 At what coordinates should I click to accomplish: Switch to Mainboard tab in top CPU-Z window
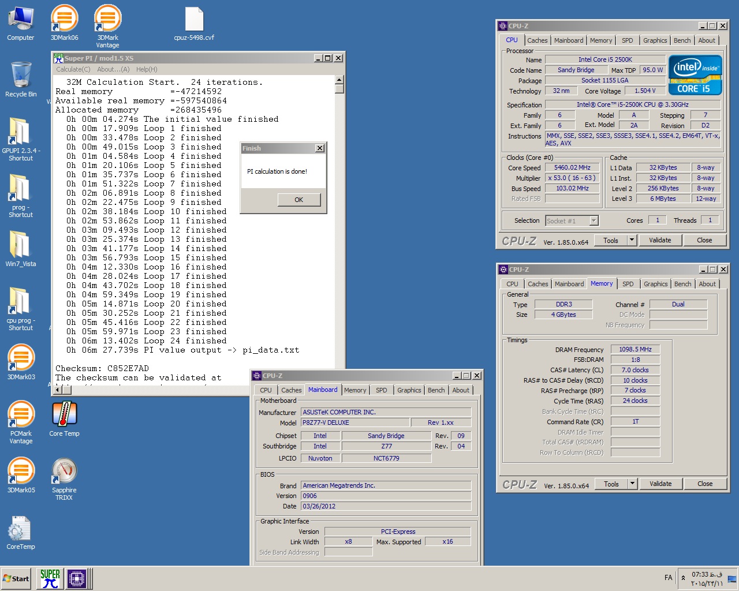pos(569,40)
